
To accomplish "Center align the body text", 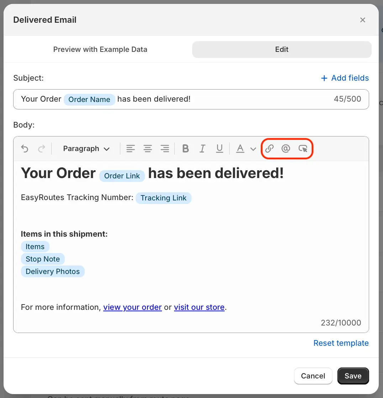I will coord(148,149).
